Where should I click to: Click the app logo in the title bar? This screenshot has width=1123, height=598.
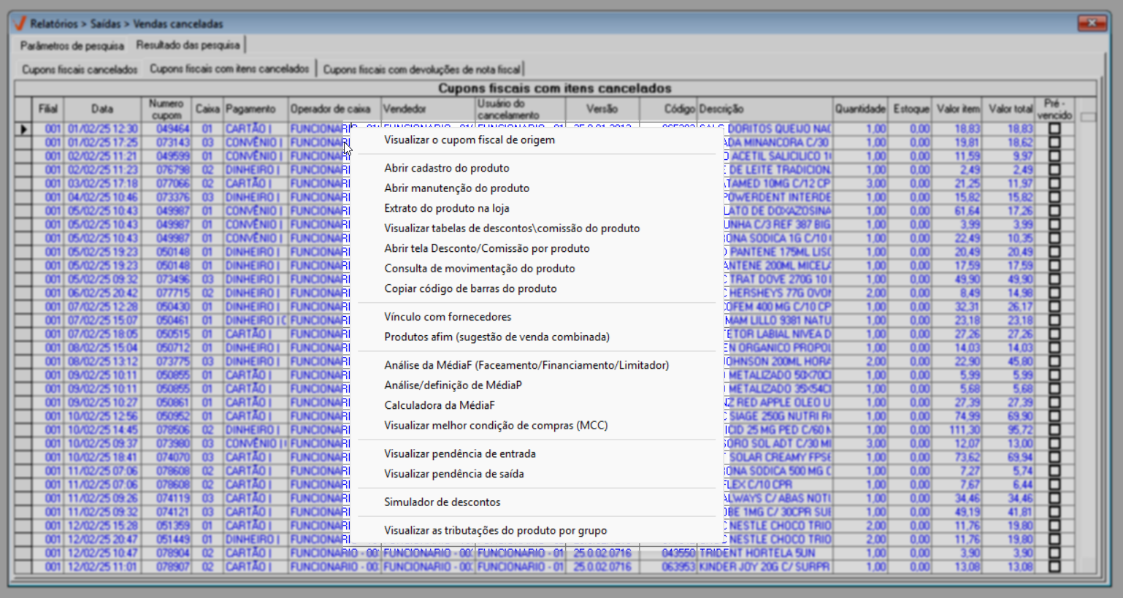[20, 23]
